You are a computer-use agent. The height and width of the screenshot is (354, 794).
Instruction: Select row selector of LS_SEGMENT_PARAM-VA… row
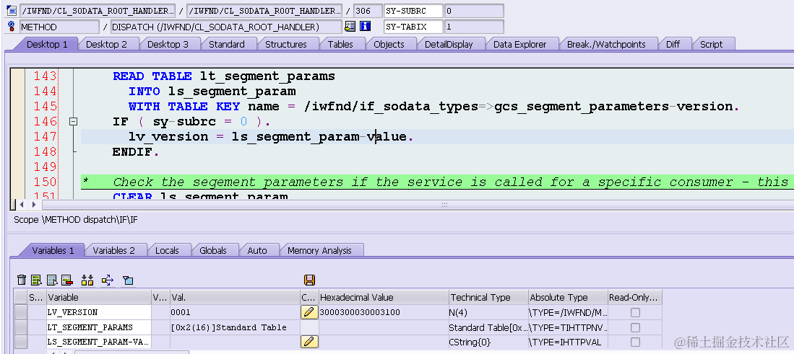click(x=21, y=342)
